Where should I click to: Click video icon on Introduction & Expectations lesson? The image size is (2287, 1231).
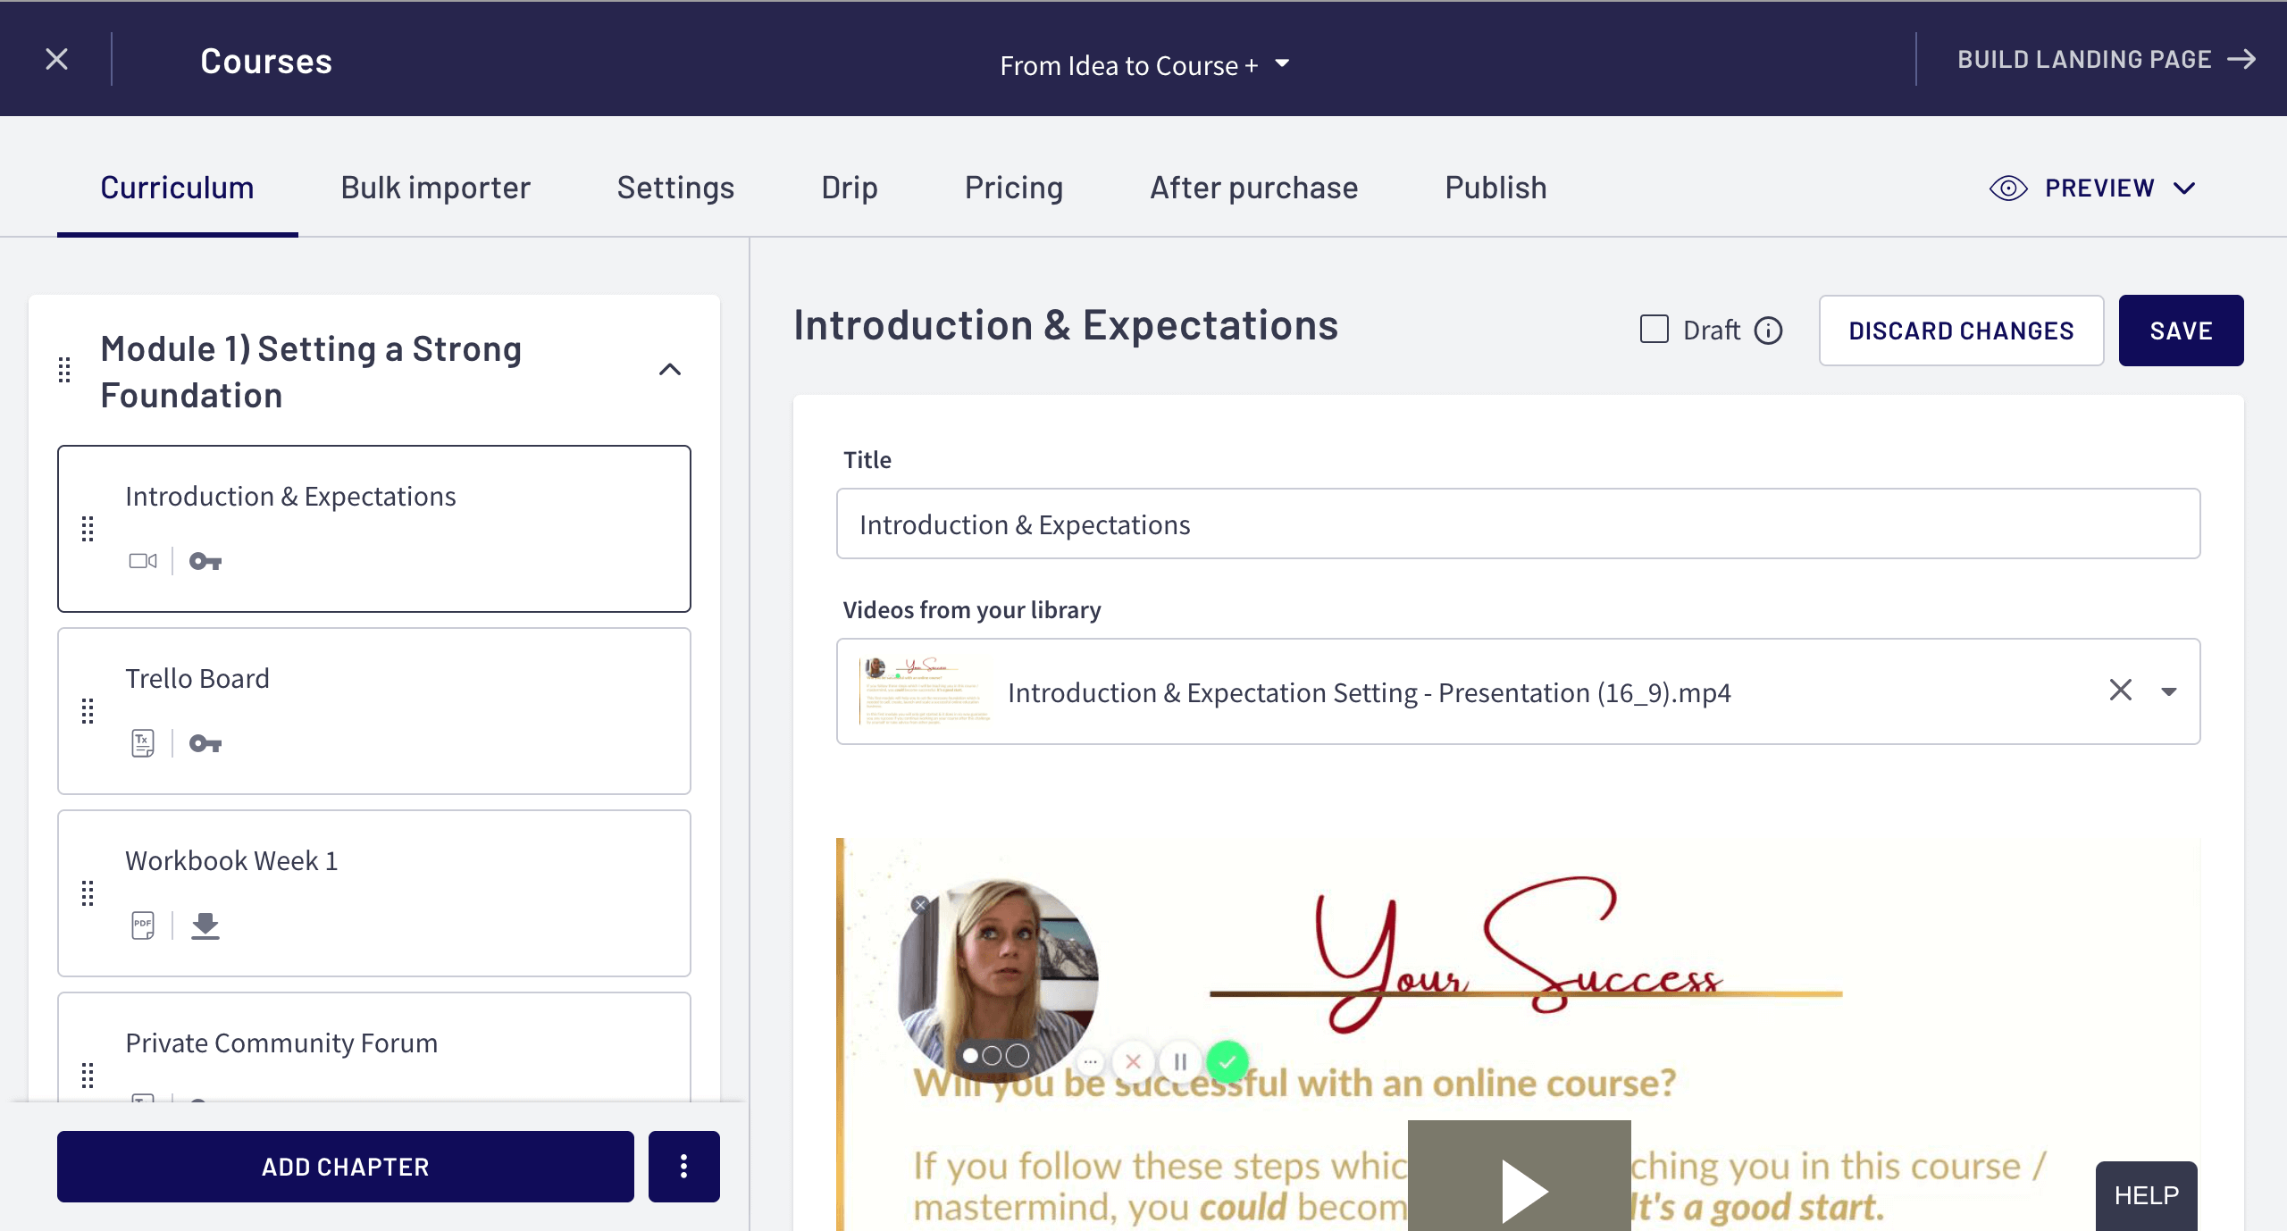(x=143, y=561)
